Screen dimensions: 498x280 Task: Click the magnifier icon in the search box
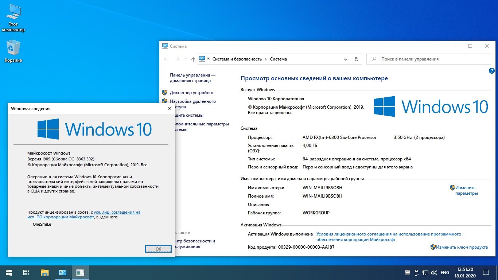(x=374, y=59)
